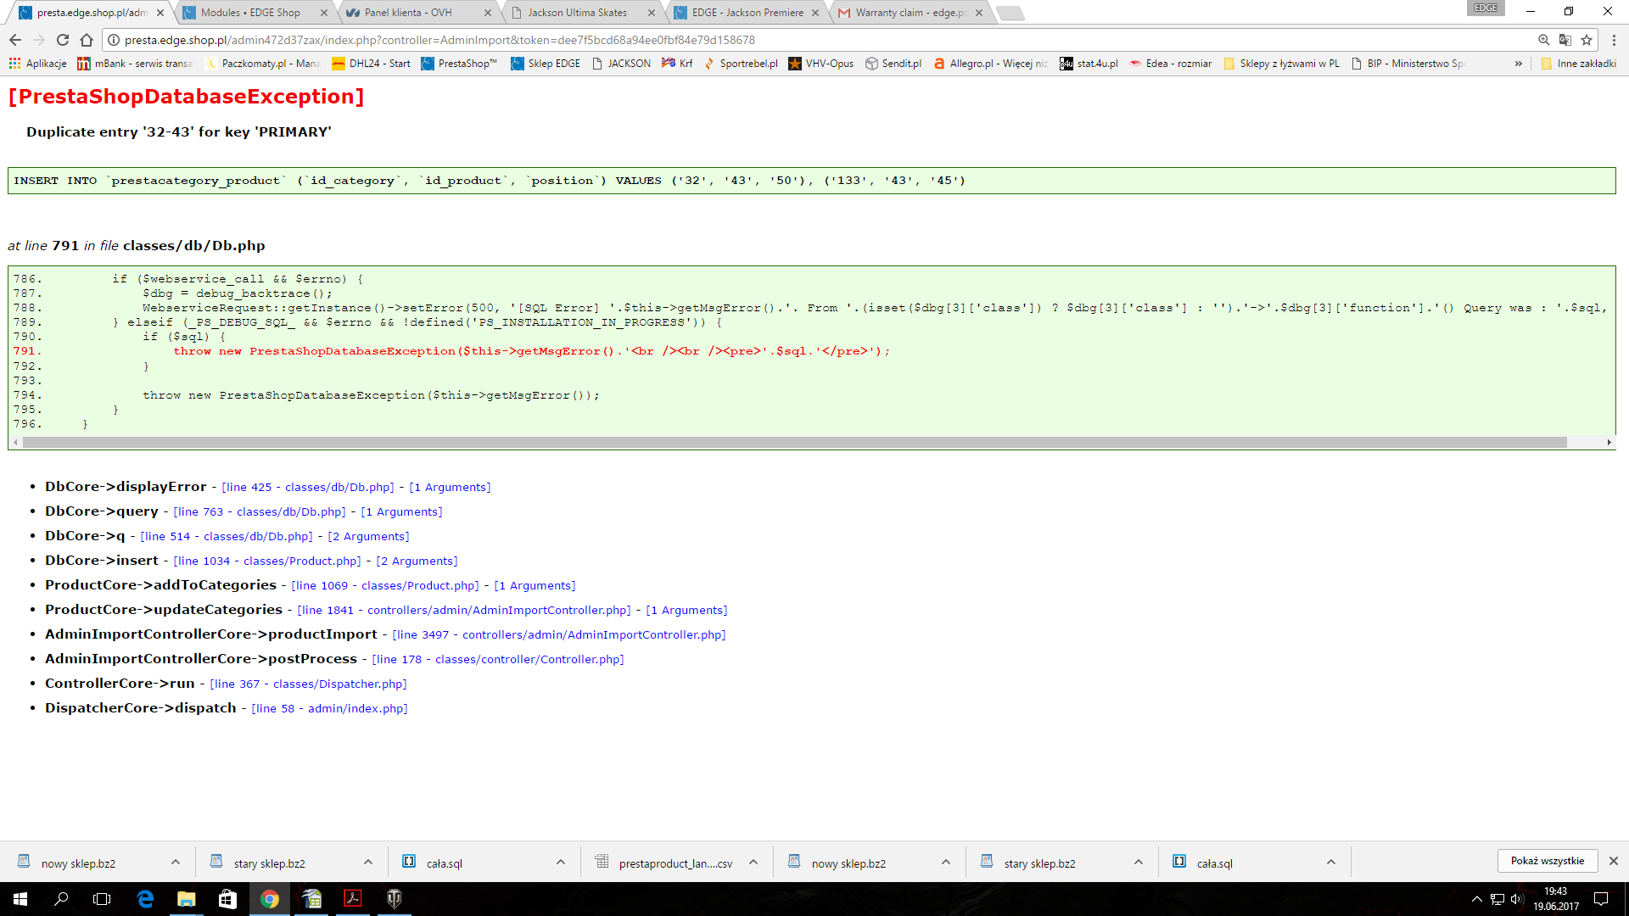Viewport: 1629px width, 916px height.
Task: Switch to the Modules • EDGE Shop tab
Action: tap(250, 13)
